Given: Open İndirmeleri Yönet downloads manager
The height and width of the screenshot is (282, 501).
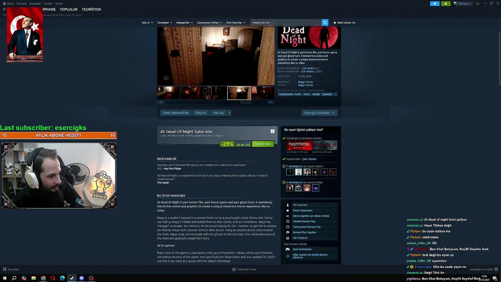Looking at the screenshot, I should tap(244, 269).
